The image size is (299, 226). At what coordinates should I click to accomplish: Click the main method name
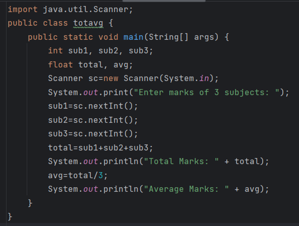tap(133, 37)
